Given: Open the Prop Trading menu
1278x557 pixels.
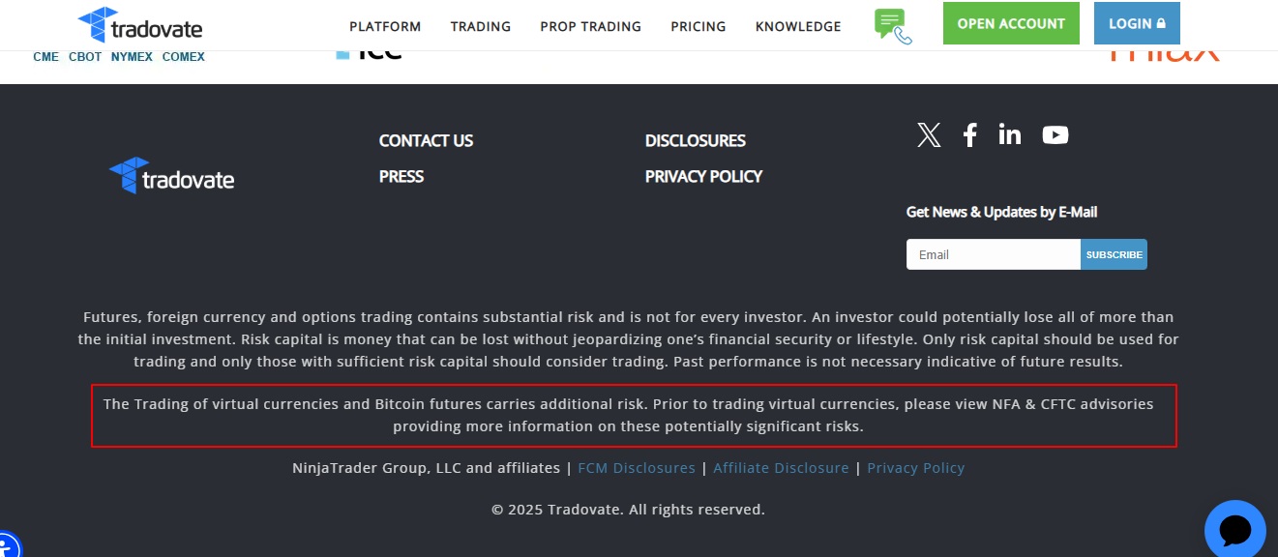Looking at the screenshot, I should 590,27.
